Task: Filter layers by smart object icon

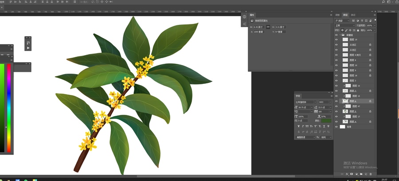Action: (x=370, y=20)
